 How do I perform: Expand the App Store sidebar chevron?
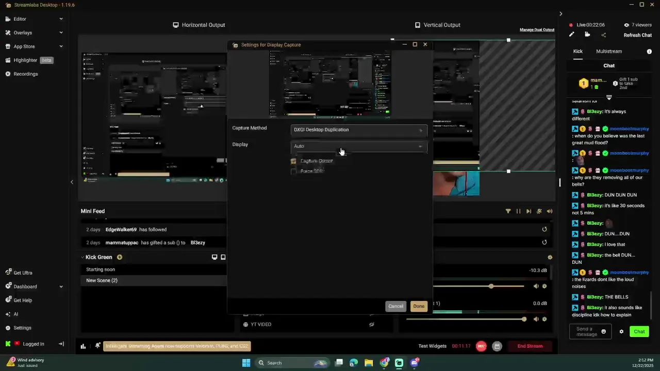61,46
